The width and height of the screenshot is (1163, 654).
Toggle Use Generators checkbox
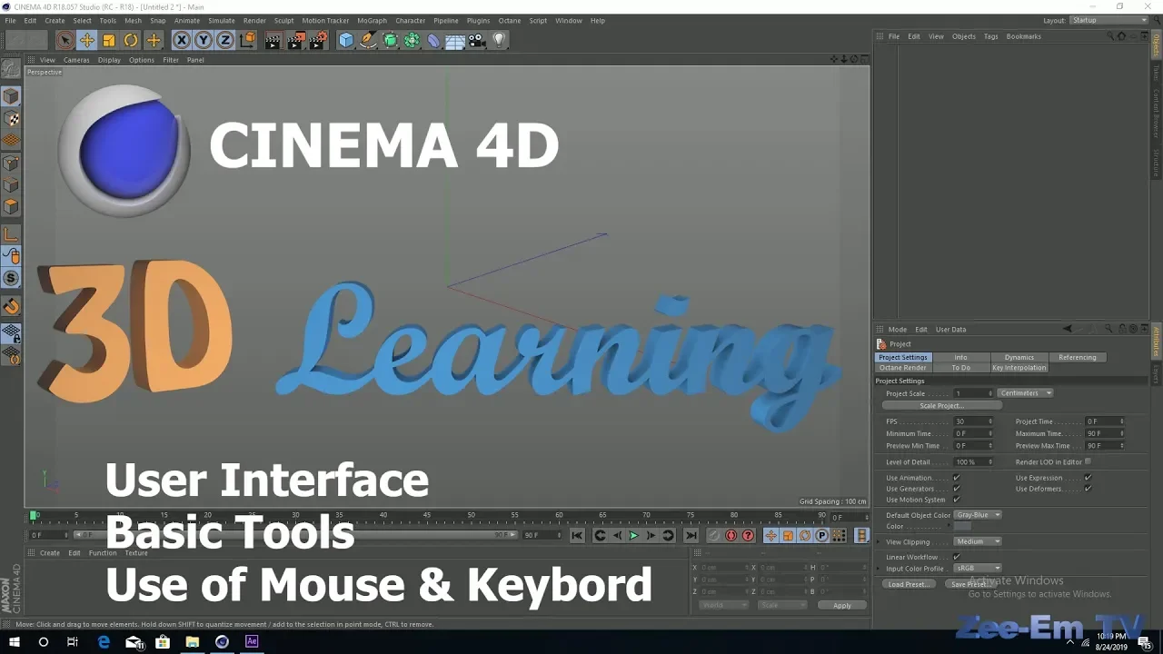pyautogui.click(x=956, y=489)
